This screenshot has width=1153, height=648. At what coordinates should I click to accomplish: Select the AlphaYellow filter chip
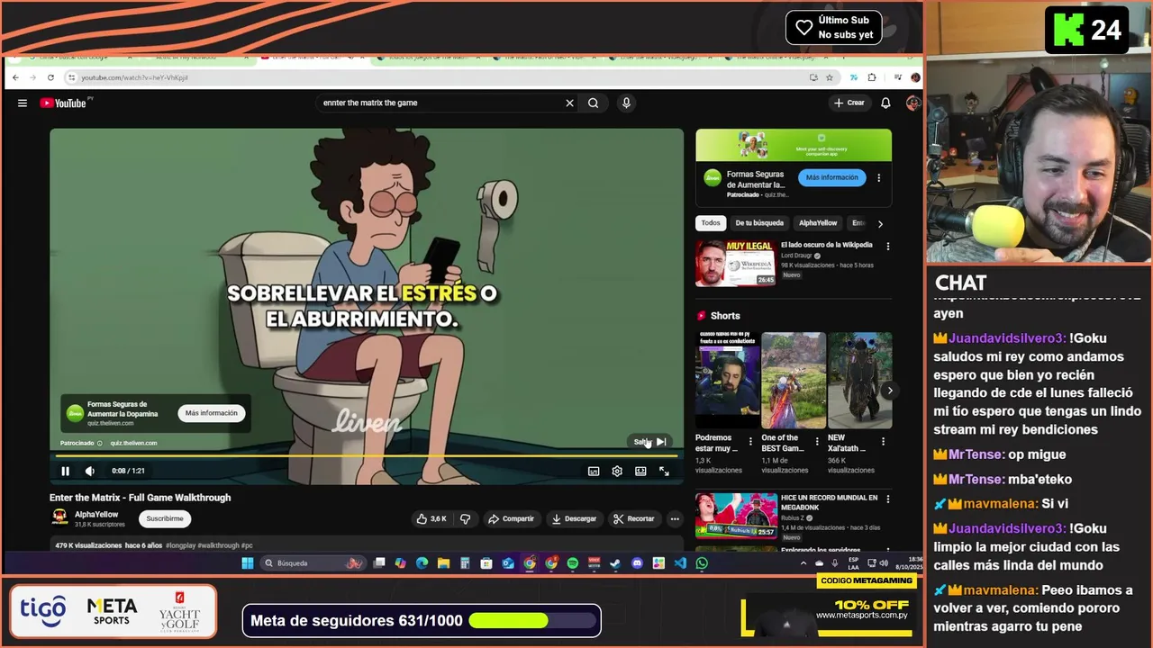818,223
